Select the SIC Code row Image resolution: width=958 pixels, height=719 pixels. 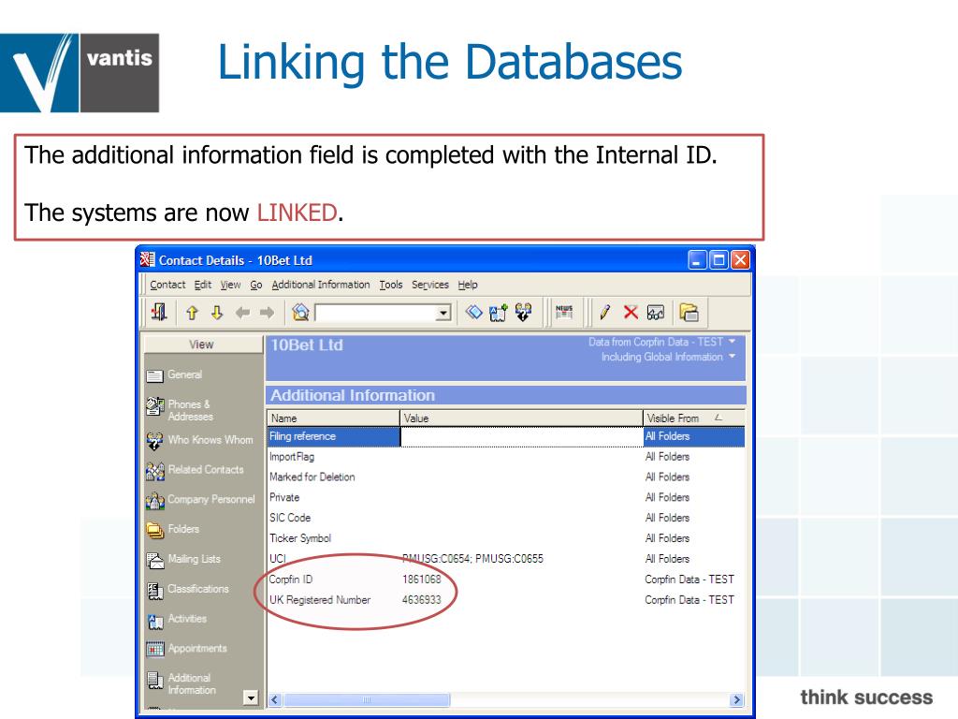pyautogui.click(x=506, y=518)
